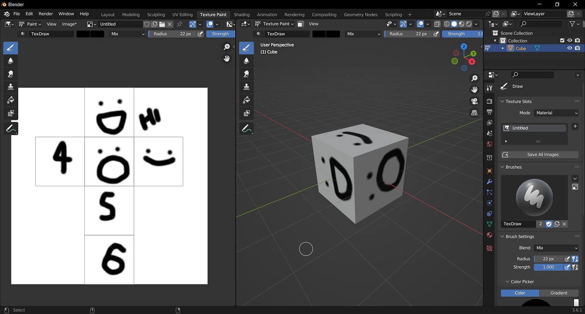This screenshot has width=585, height=314.
Task: Toggle pressure sensitivity for Radius in Brush Settings
Action: (567, 259)
